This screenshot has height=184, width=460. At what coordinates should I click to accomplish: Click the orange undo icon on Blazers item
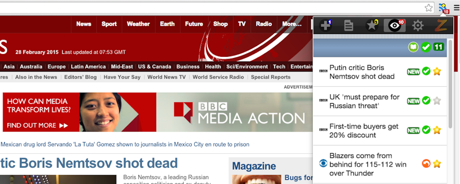click(426, 164)
